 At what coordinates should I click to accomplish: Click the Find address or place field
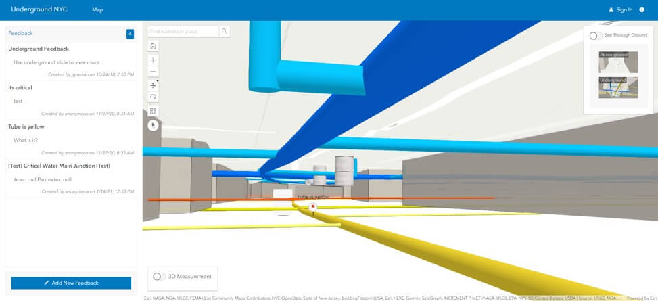183,31
